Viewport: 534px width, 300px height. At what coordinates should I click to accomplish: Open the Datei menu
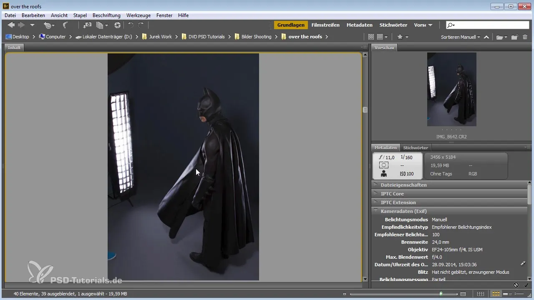click(x=10, y=15)
